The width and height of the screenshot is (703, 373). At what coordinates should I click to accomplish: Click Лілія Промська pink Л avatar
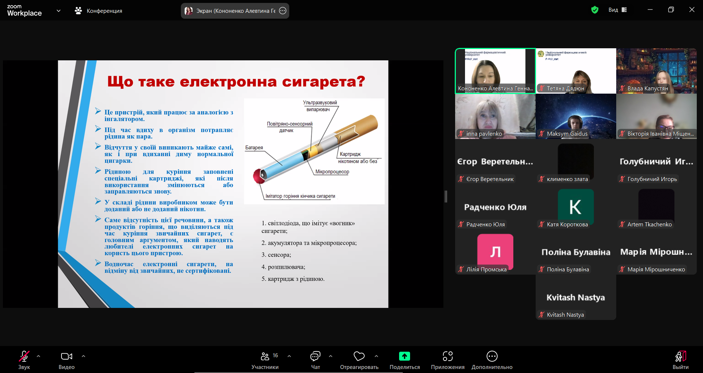click(495, 252)
